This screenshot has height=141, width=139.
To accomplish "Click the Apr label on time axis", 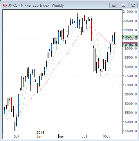I will point(62,136).
